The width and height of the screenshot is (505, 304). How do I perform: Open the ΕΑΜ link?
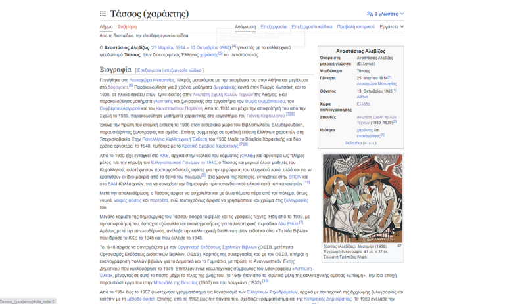[112, 184]
